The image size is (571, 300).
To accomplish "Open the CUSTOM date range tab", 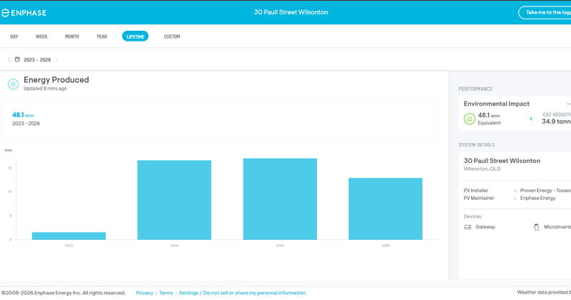I will (x=172, y=36).
